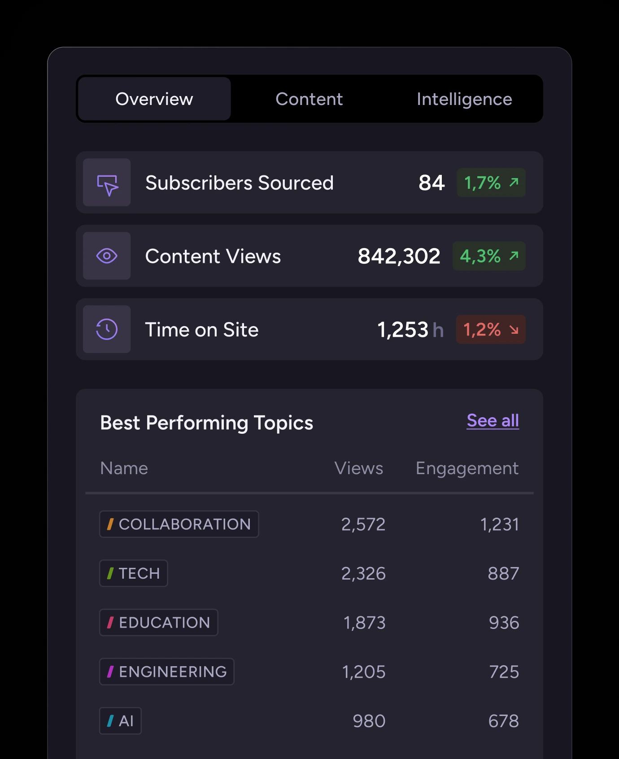
Task: Choose the ENGINEERING topic tag
Action: [x=167, y=672]
